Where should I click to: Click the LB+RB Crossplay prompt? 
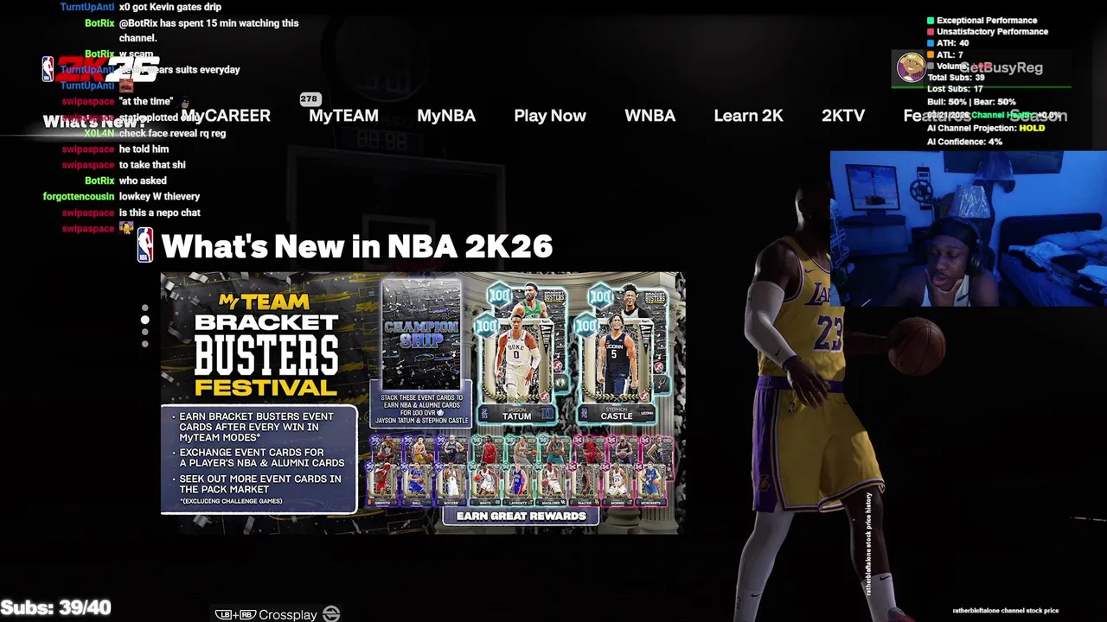pos(277,614)
